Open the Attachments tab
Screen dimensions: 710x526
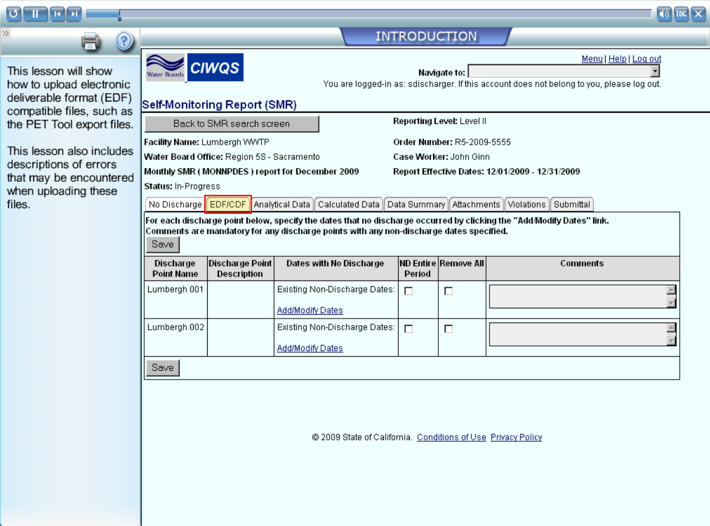point(476,205)
